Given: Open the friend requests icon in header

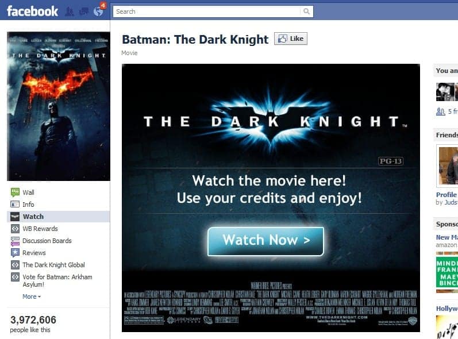Looking at the screenshot, I should coord(70,11).
